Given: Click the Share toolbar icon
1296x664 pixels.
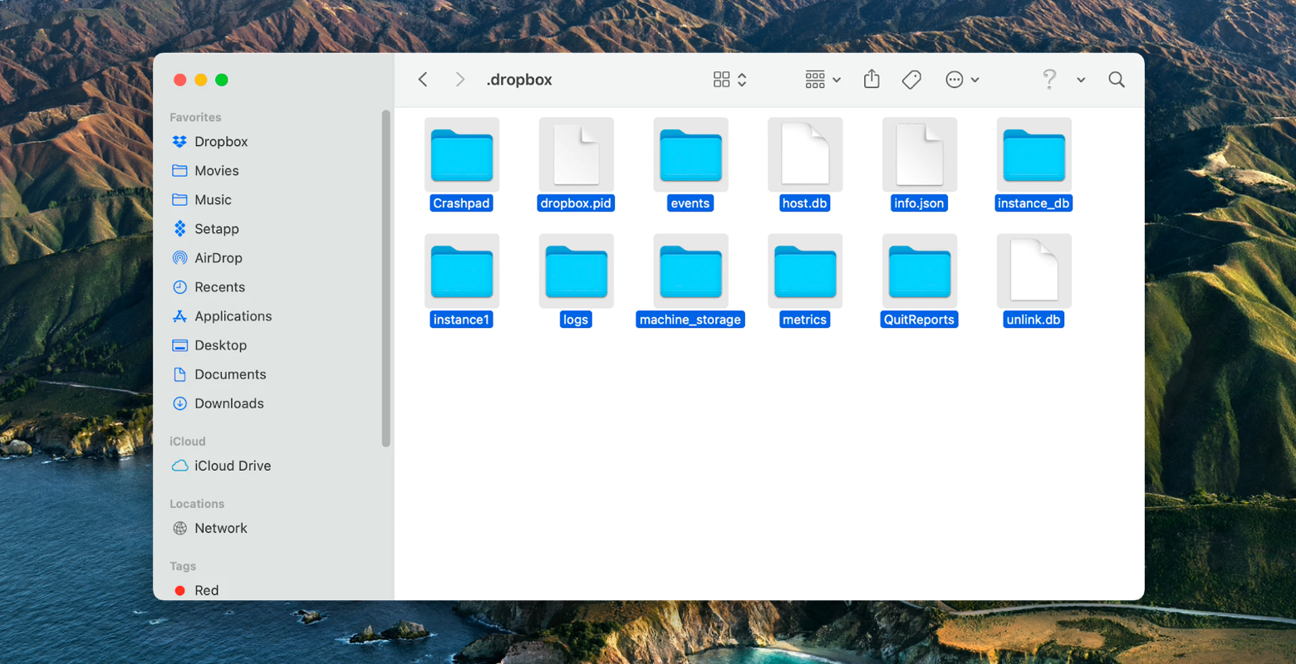Looking at the screenshot, I should tap(871, 79).
